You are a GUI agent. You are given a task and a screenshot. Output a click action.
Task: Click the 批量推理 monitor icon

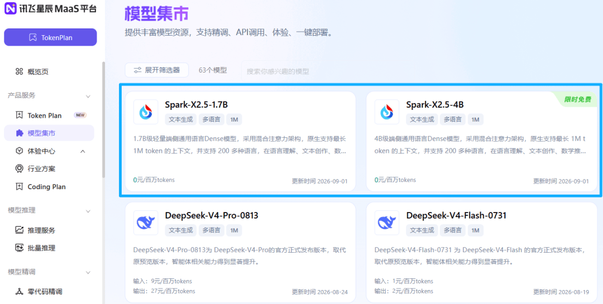(x=19, y=248)
